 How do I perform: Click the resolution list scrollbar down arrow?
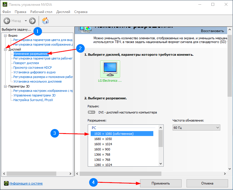click(161, 164)
